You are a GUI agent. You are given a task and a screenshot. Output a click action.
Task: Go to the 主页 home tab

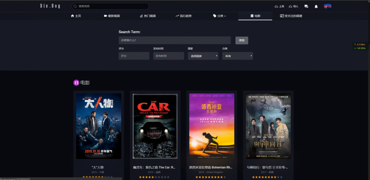click(x=76, y=16)
